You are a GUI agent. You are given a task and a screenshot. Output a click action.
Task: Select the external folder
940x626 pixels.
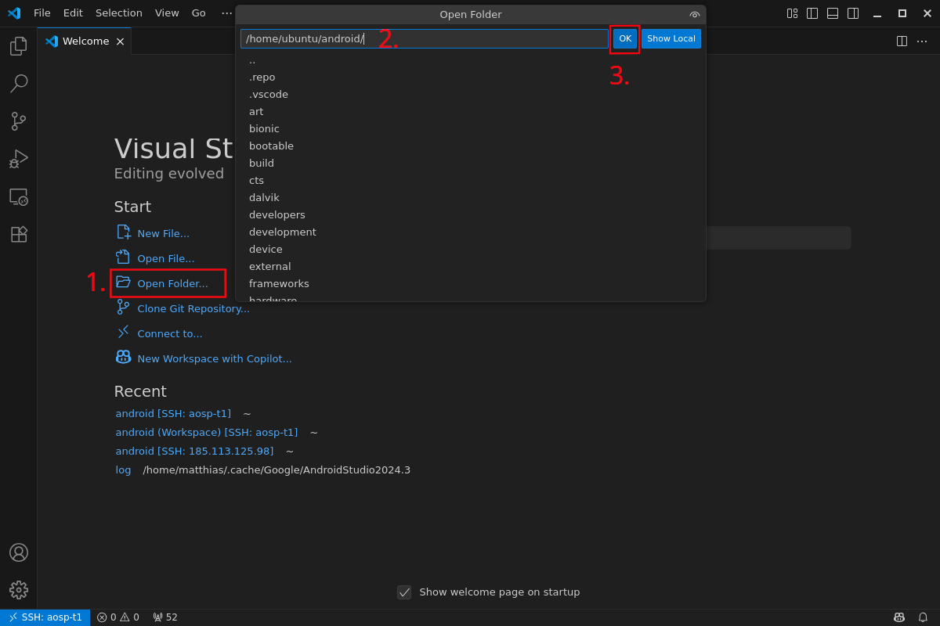(471, 267)
